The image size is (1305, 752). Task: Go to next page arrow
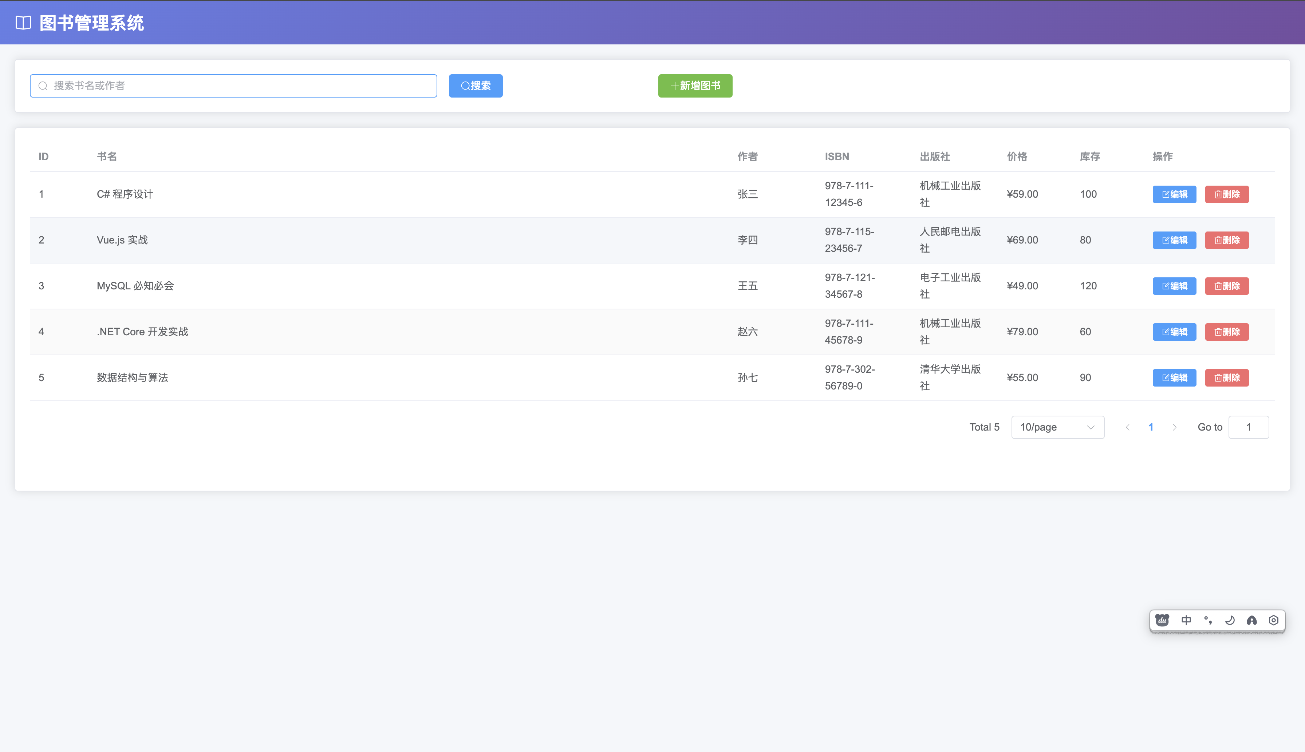[1174, 427]
